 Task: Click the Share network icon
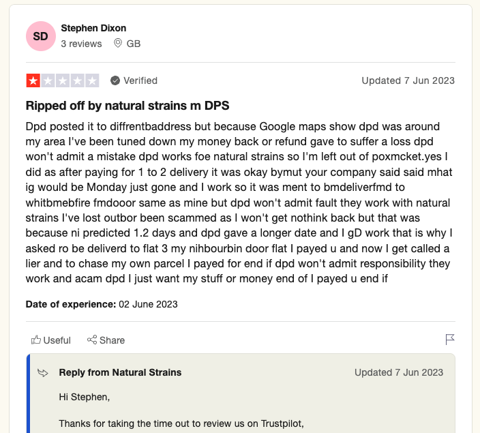pyautogui.click(x=91, y=340)
